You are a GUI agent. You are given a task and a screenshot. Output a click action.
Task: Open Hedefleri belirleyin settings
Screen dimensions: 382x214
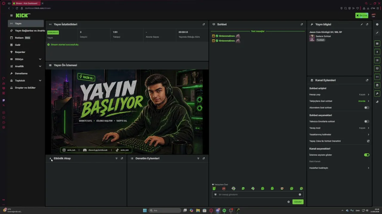click(x=339, y=168)
